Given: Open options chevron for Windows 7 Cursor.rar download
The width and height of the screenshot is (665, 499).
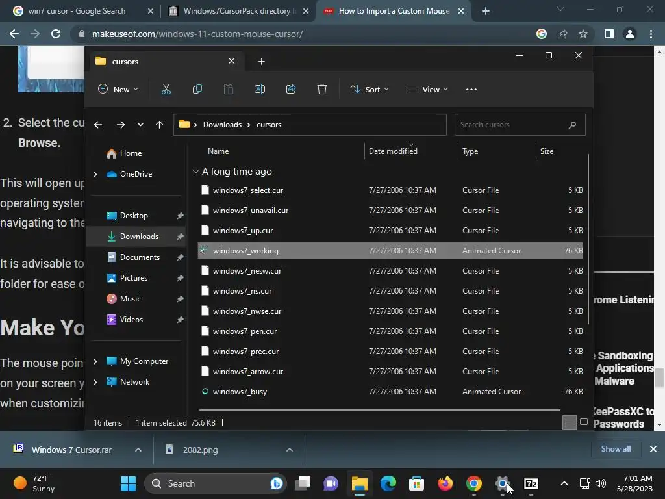Looking at the screenshot, I should [138, 450].
